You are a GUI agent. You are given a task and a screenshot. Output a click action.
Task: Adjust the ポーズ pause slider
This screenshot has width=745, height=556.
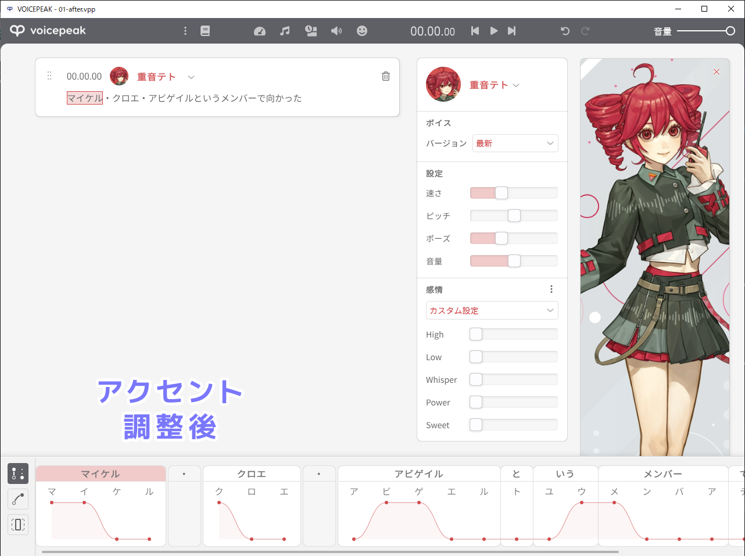(514, 238)
